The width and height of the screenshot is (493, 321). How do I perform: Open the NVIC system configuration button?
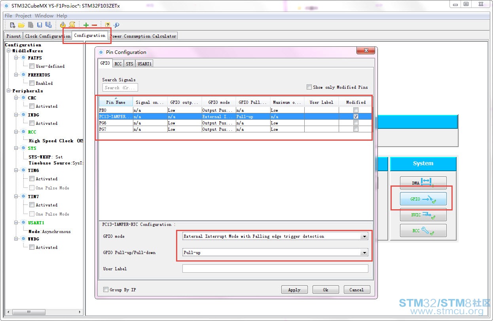click(423, 215)
